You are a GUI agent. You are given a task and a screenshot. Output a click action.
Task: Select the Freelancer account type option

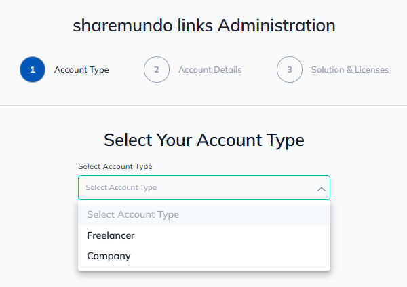(x=111, y=235)
